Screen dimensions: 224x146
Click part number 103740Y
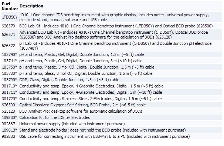point(10,54)
